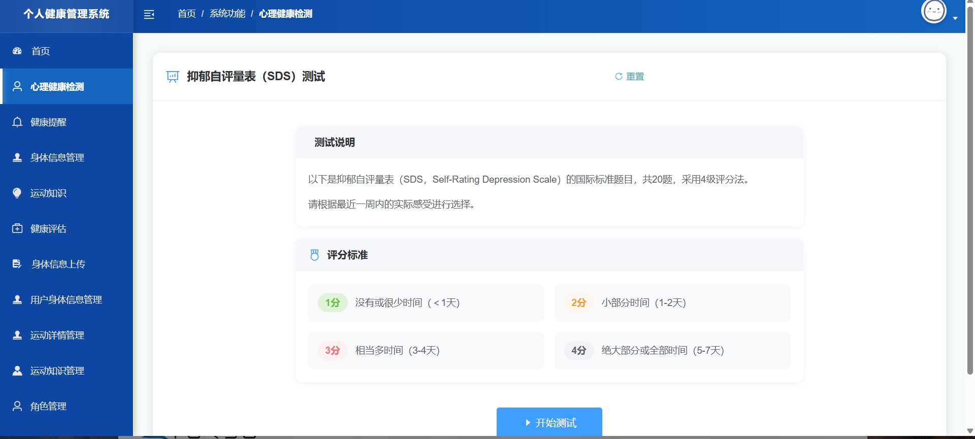Click the scrollbar down arrow
Viewport: 975px width, 439px height.
tap(970, 431)
